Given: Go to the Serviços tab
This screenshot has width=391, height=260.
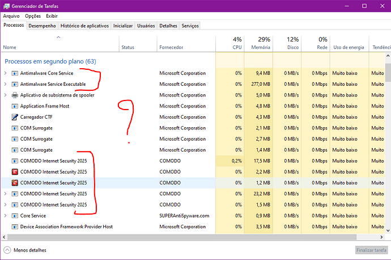Looking at the screenshot, I should (190, 26).
